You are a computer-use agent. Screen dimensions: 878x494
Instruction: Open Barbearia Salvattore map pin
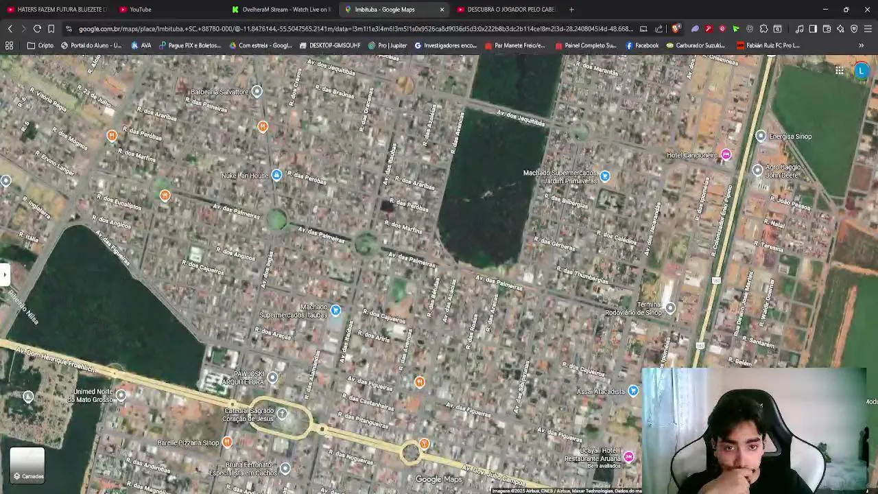point(257,91)
